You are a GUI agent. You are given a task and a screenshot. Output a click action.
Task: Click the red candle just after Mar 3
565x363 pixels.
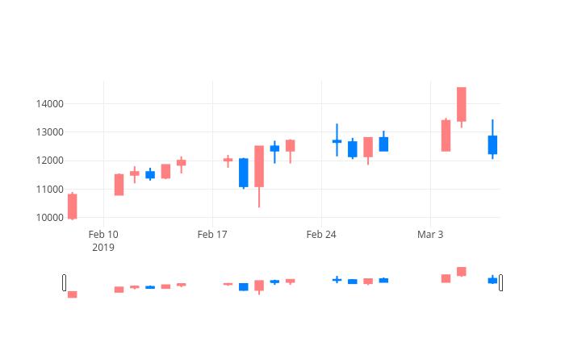point(446,136)
